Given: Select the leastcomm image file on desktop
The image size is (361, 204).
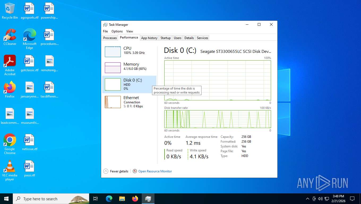Looking at the screenshot, I should pos(10,116).
